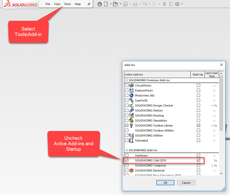Click the SOLIDWORKS Motion gear icon
230x195 pixels.
(x=131, y=110)
